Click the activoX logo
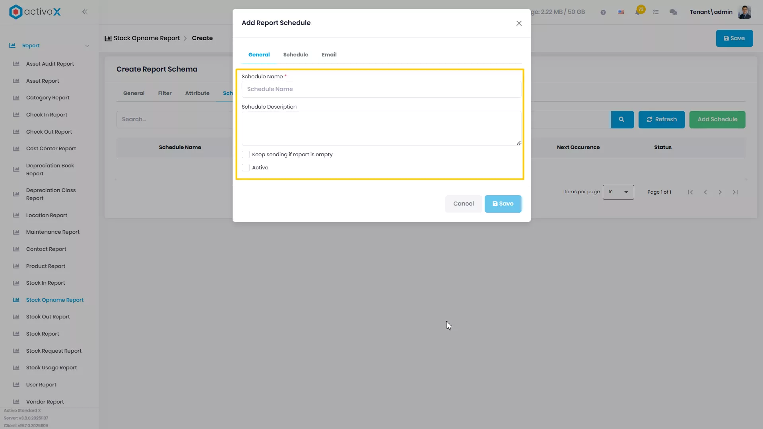Viewport: 763px width, 429px height. coord(35,12)
